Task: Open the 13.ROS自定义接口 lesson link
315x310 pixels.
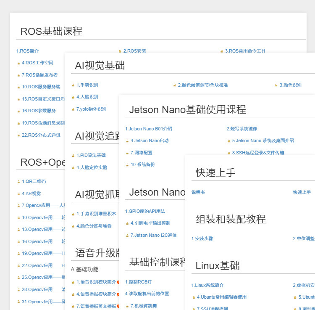Action: click(43, 99)
